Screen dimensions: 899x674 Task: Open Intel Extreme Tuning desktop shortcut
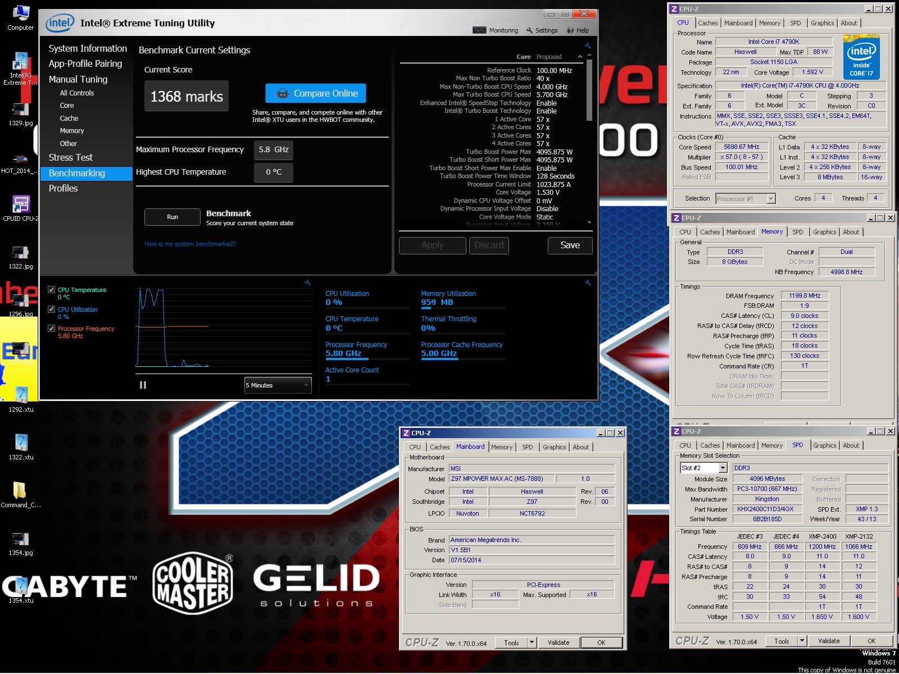pos(20,69)
